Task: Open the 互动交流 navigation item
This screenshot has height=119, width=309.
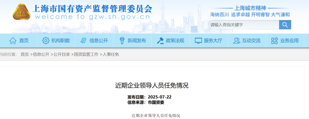Action: [247, 41]
